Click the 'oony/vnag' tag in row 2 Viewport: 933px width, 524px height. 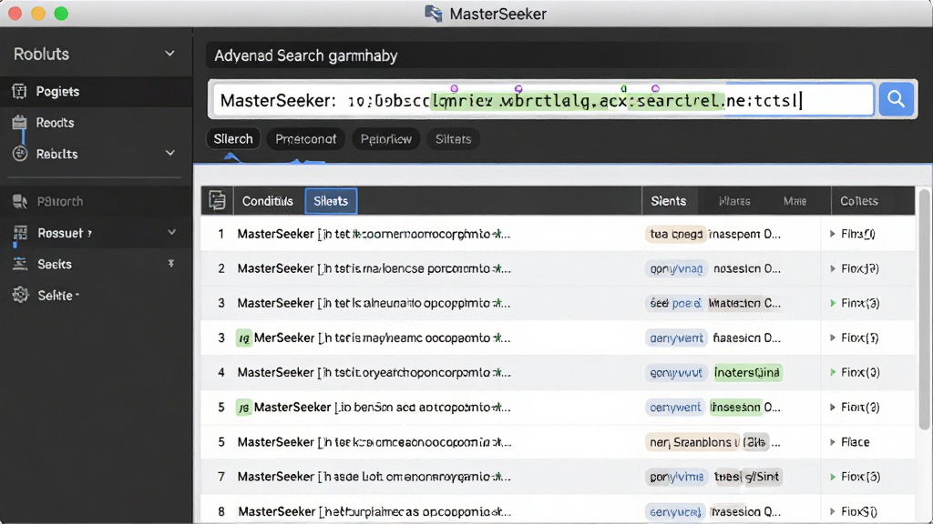(676, 268)
